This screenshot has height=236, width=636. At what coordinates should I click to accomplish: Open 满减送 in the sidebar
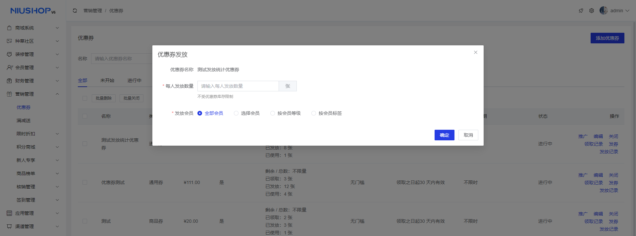tap(24, 120)
